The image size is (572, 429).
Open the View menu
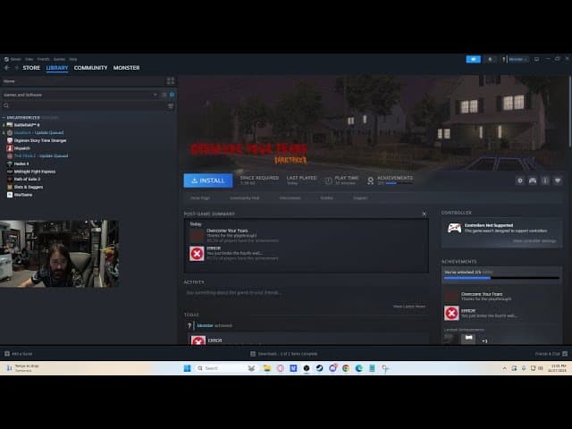click(29, 59)
